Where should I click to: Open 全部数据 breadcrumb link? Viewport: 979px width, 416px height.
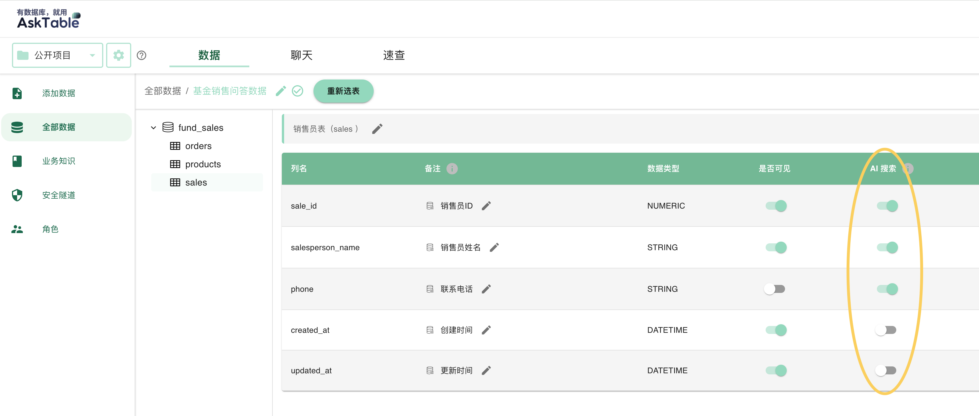(x=163, y=91)
